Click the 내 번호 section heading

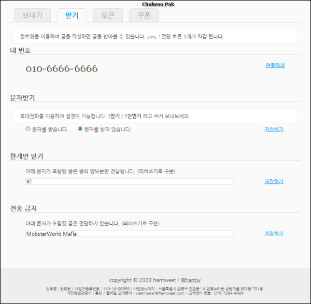[x=20, y=50]
